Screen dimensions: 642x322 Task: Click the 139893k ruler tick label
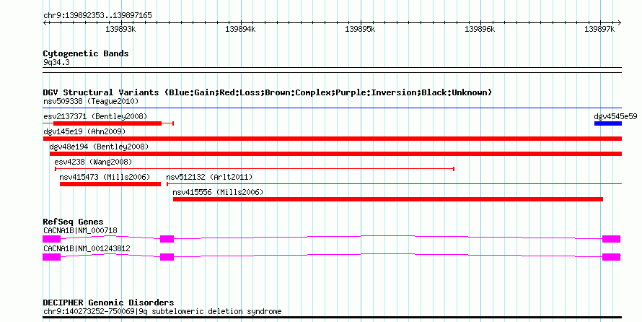tap(120, 29)
